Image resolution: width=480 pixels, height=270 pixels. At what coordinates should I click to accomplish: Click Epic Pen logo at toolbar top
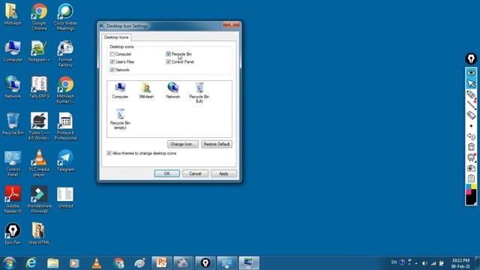click(471, 58)
